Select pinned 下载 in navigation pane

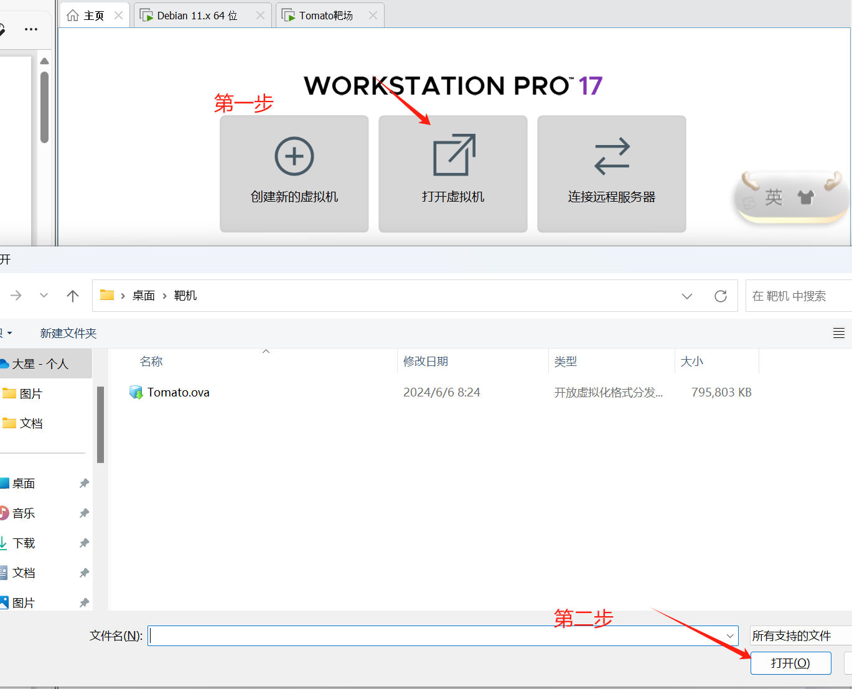(24, 543)
